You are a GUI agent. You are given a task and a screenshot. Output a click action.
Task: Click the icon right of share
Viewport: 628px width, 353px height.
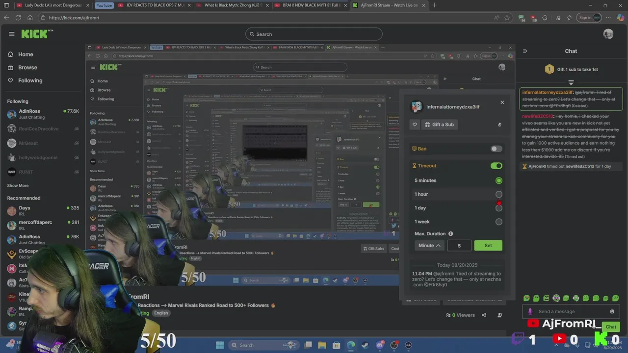[500, 315]
